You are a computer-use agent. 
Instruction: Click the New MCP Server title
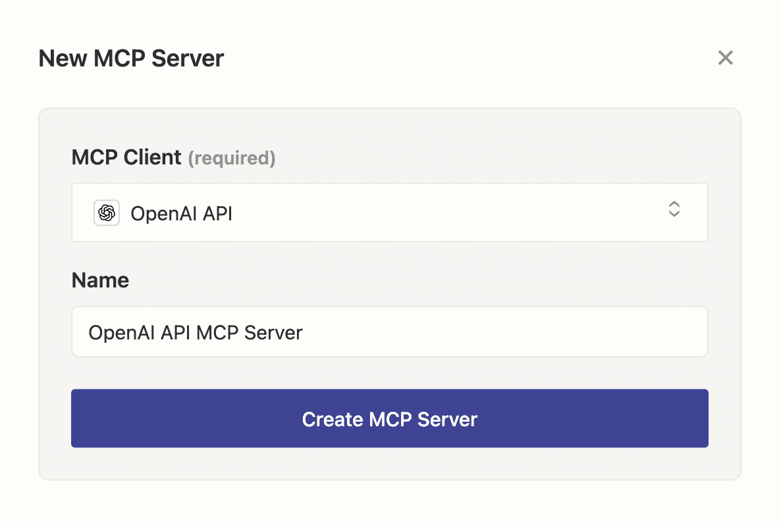click(130, 59)
